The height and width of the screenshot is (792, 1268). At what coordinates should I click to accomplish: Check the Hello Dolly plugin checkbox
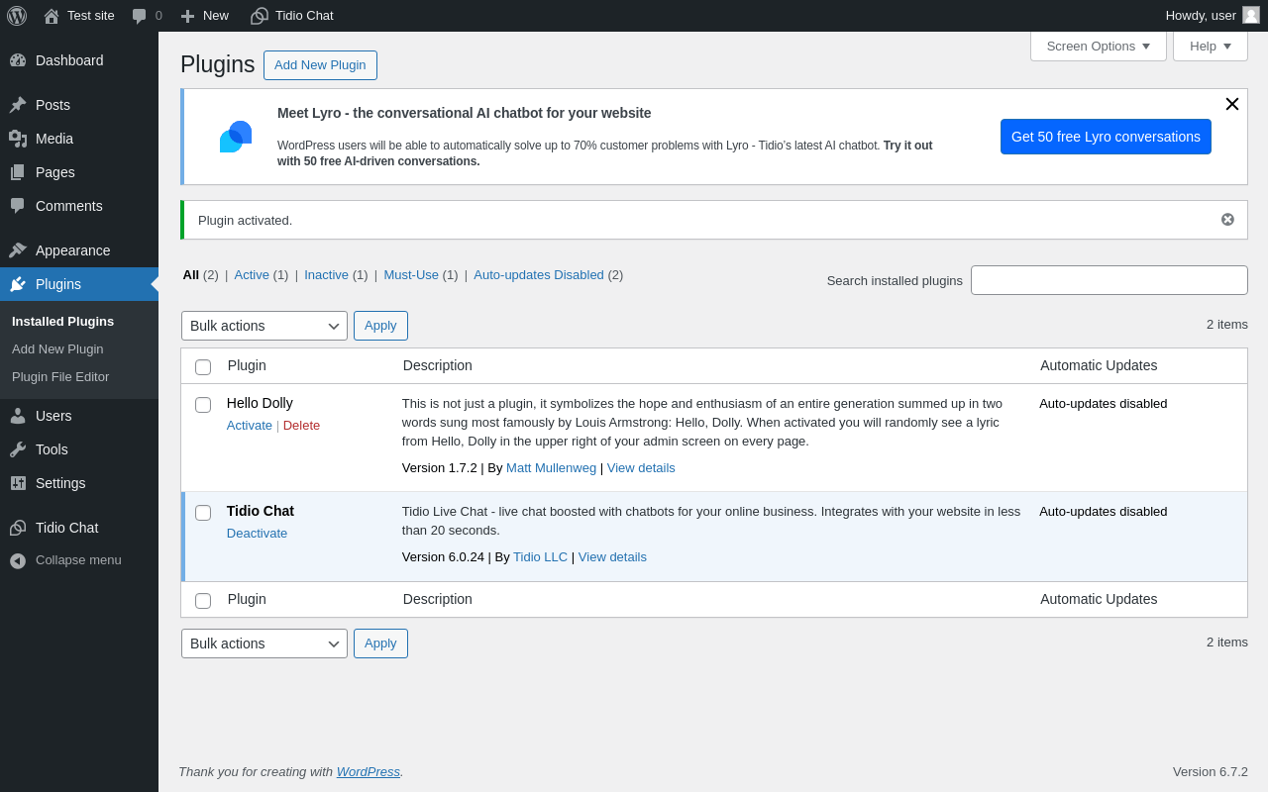203,405
